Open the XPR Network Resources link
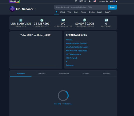Viewport: 134px width, 116px height. coord(76,51)
